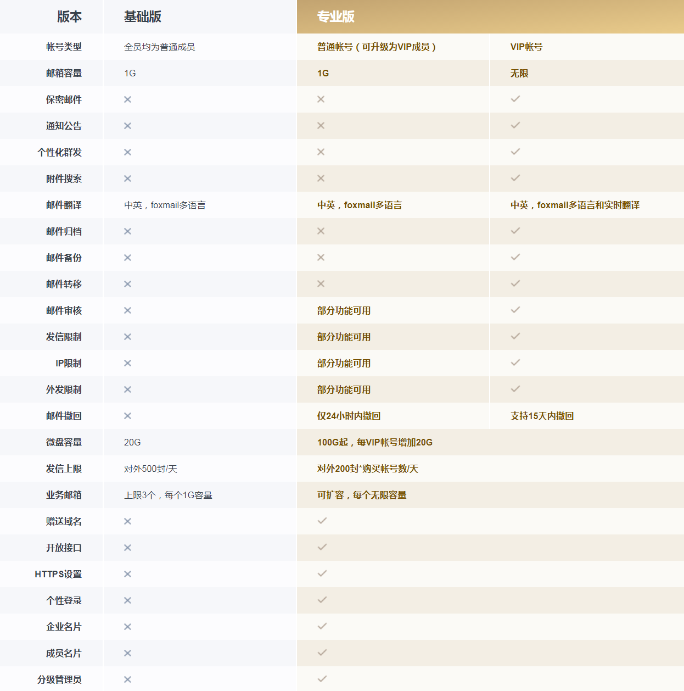684x691 pixels.
Task: Click the checkmark in 邮件归档 row under VIP帐号
Action: point(515,231)
